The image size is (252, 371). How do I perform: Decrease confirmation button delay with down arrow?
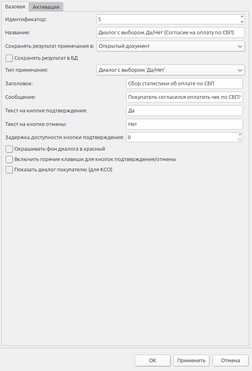tap(240, 140)
